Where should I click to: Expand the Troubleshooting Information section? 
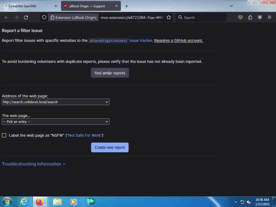(33, 164)
